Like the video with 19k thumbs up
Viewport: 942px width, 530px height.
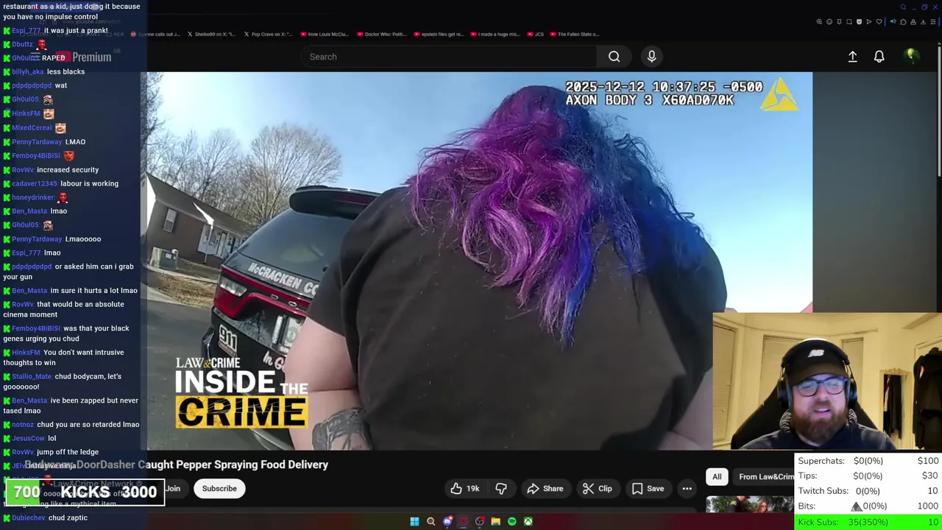(x=464, y=489)
